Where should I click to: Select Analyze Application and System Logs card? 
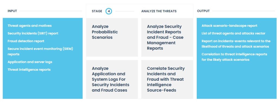coord(112,79)
